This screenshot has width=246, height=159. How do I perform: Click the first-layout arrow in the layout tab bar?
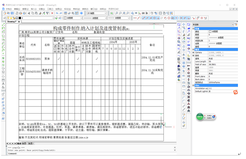7,143
